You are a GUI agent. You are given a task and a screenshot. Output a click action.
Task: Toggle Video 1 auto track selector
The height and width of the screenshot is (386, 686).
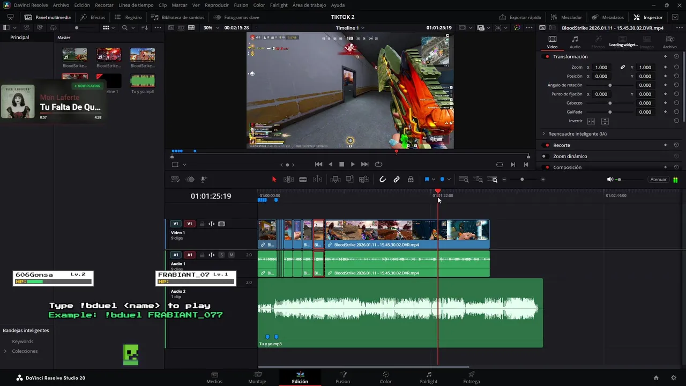click(212, 224)
